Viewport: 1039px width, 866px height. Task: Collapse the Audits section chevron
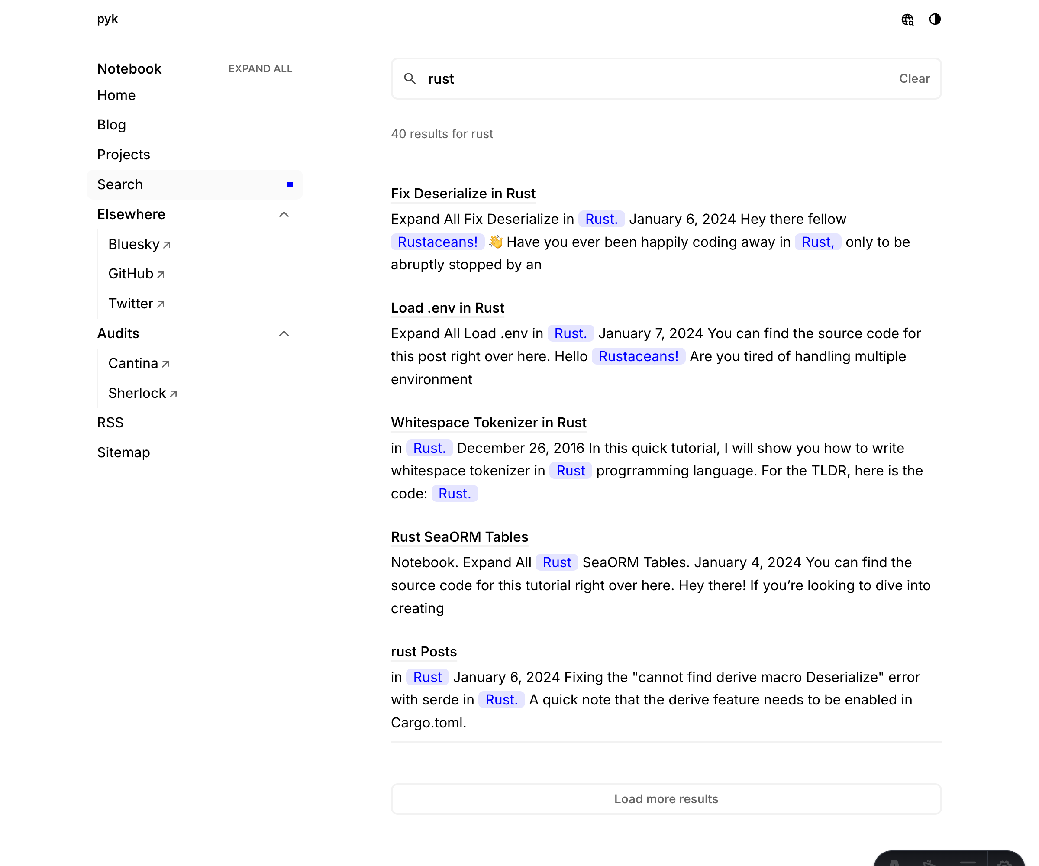coord(284,333)
